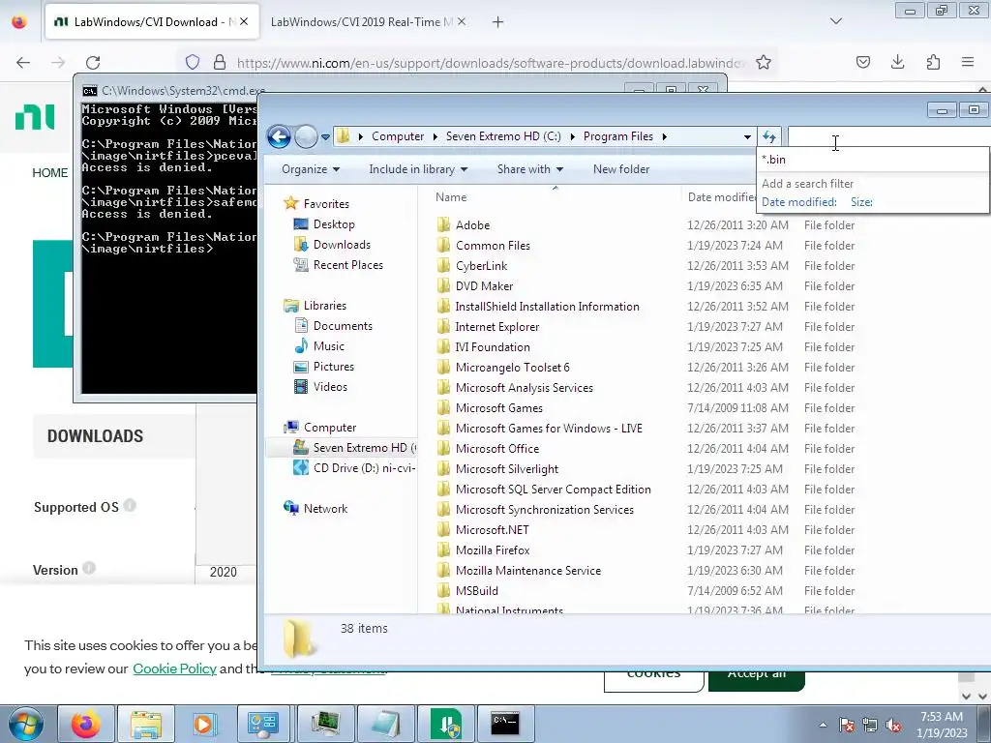Select the CyberLink folder
Screen dimensions: 991x743
pyautogui.click(x=481, y=266)
